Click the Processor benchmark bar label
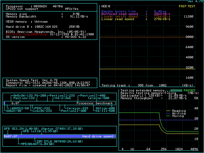 pos(95,103)
